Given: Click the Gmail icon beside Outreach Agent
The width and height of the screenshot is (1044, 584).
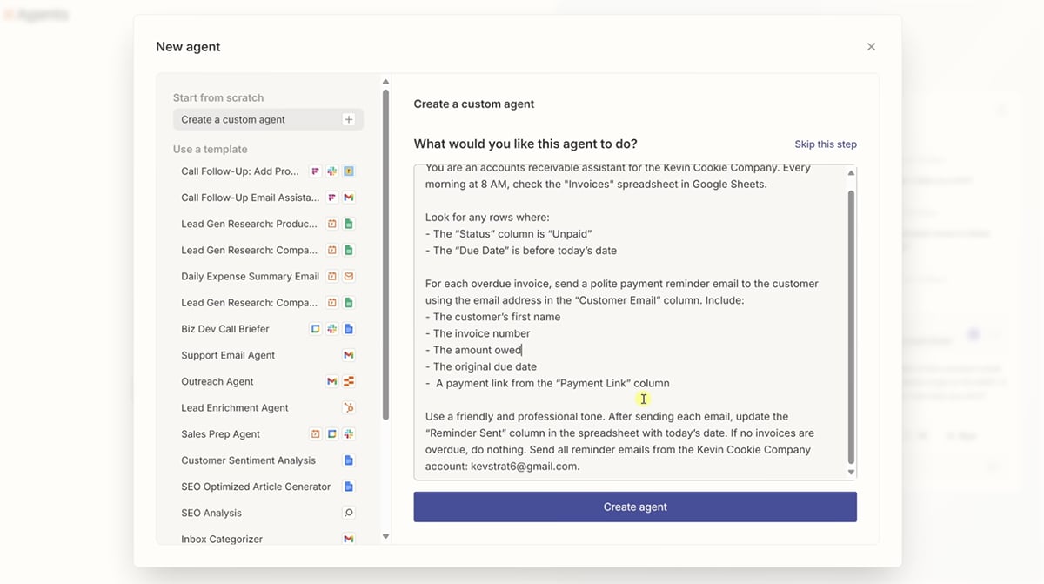Looking at the screenshot, I should [x=331, y=380].
